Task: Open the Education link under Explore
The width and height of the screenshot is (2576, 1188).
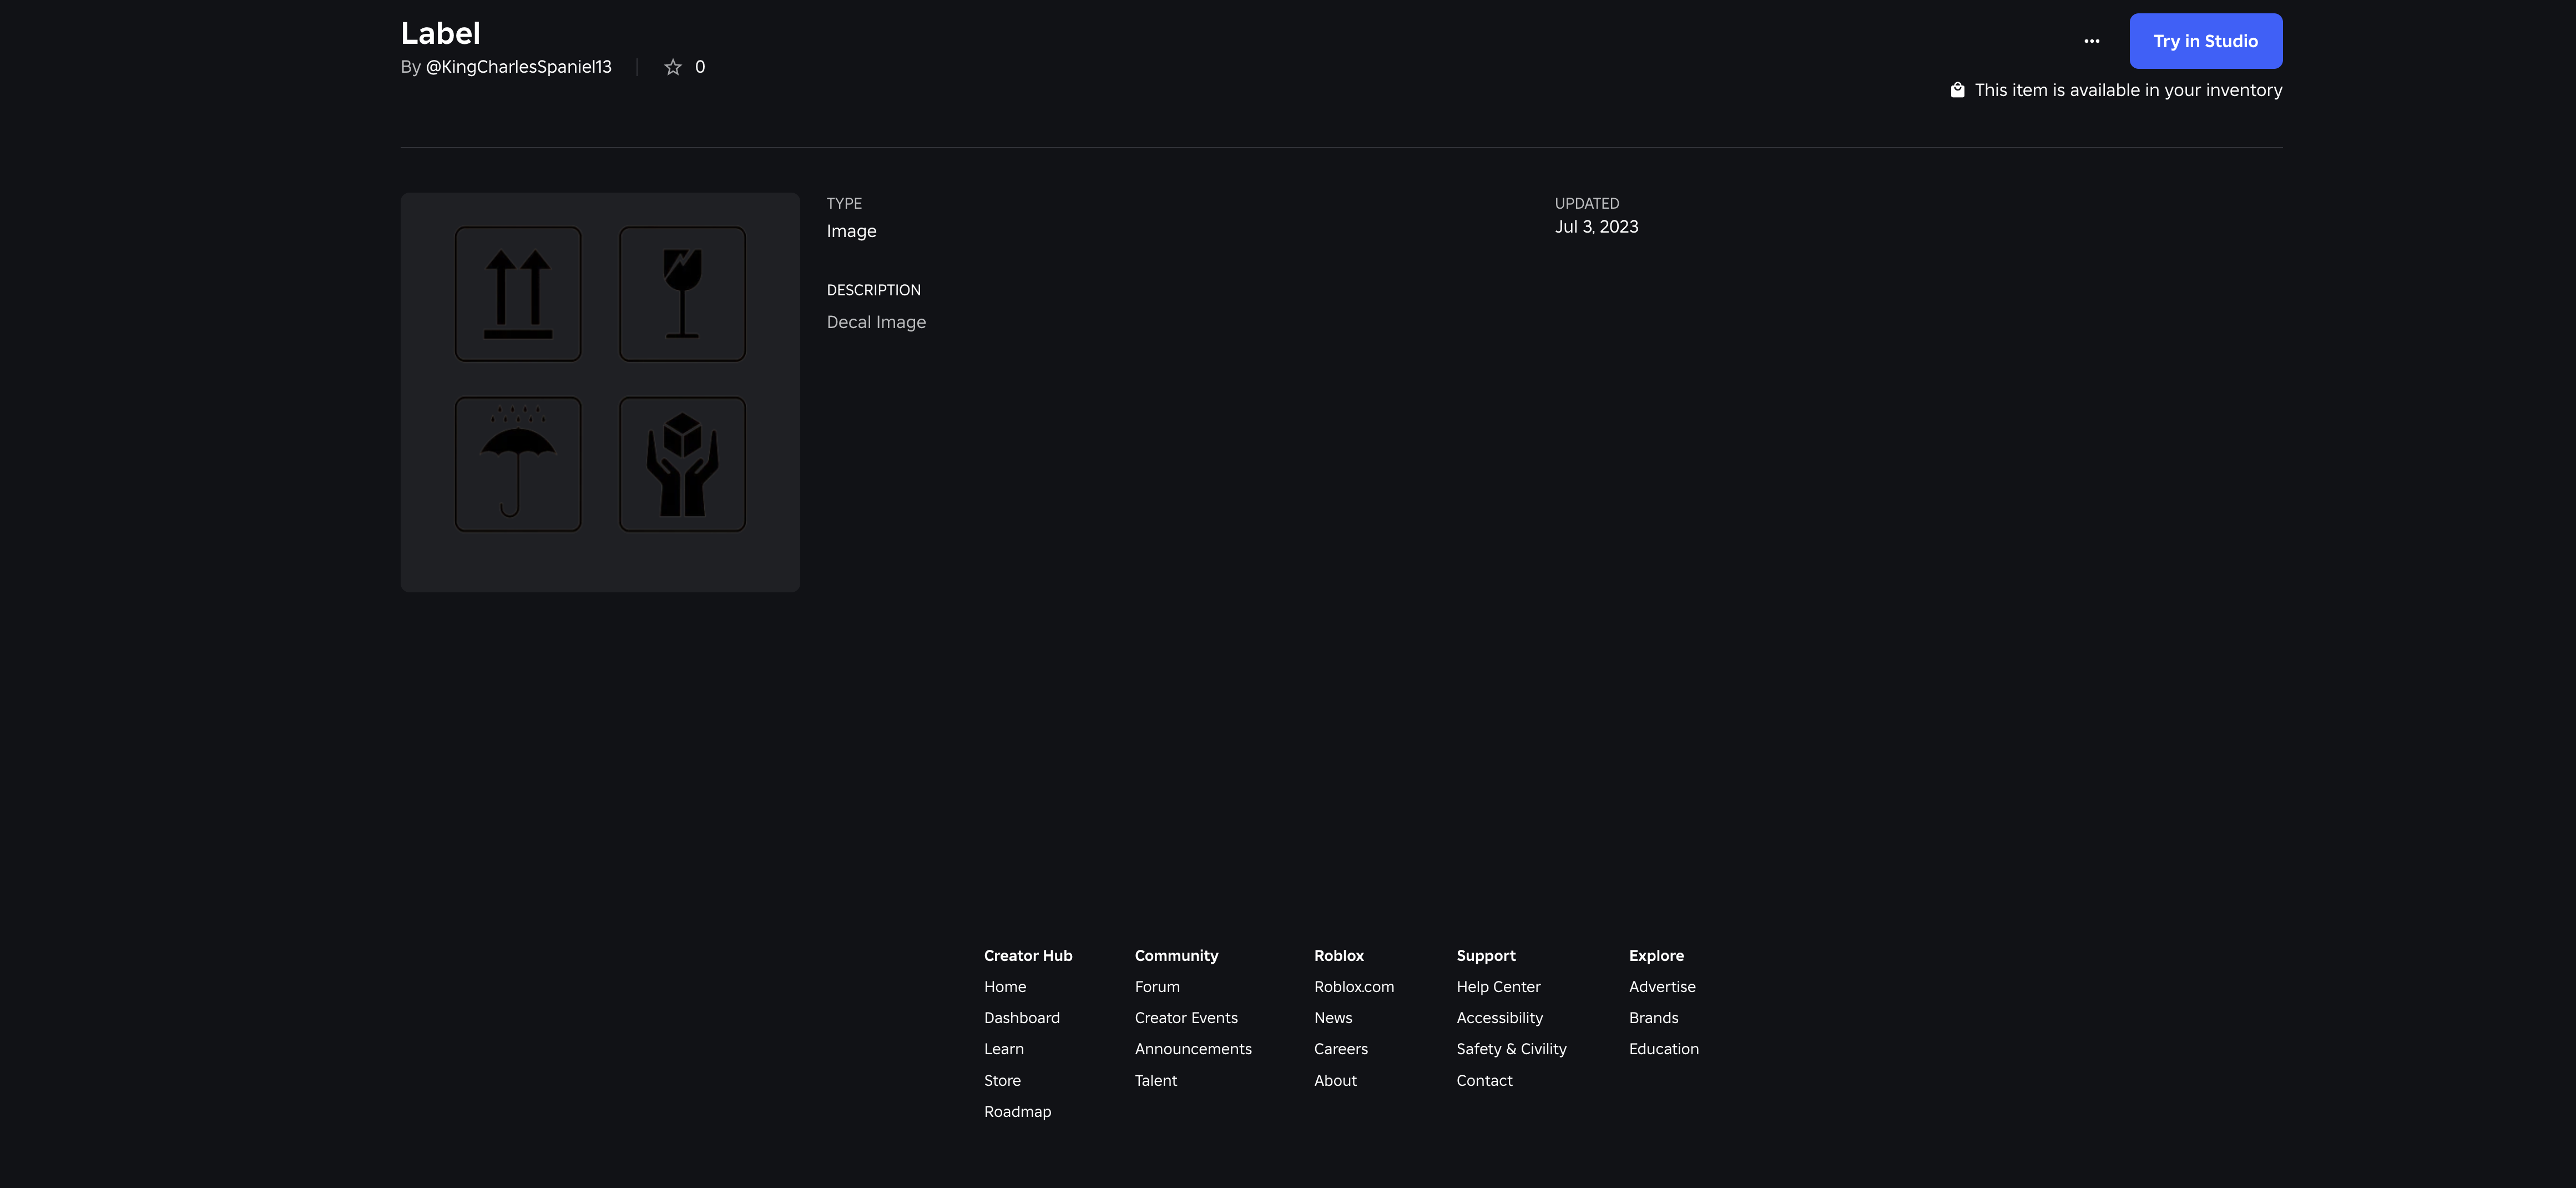Action: point(1663,1049)
